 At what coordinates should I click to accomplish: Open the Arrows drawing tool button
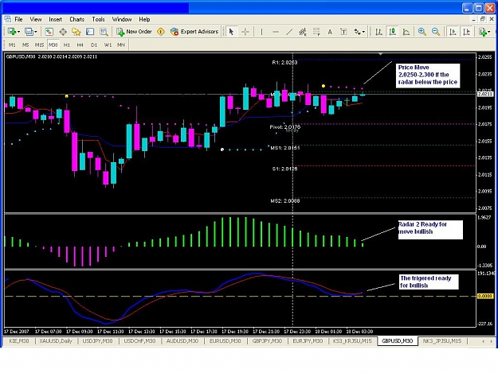click(x=357, y=32)
